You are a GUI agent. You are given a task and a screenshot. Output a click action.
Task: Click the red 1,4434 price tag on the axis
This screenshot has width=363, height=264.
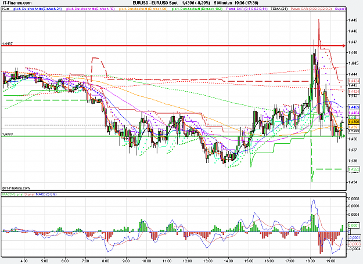point(354,81)
